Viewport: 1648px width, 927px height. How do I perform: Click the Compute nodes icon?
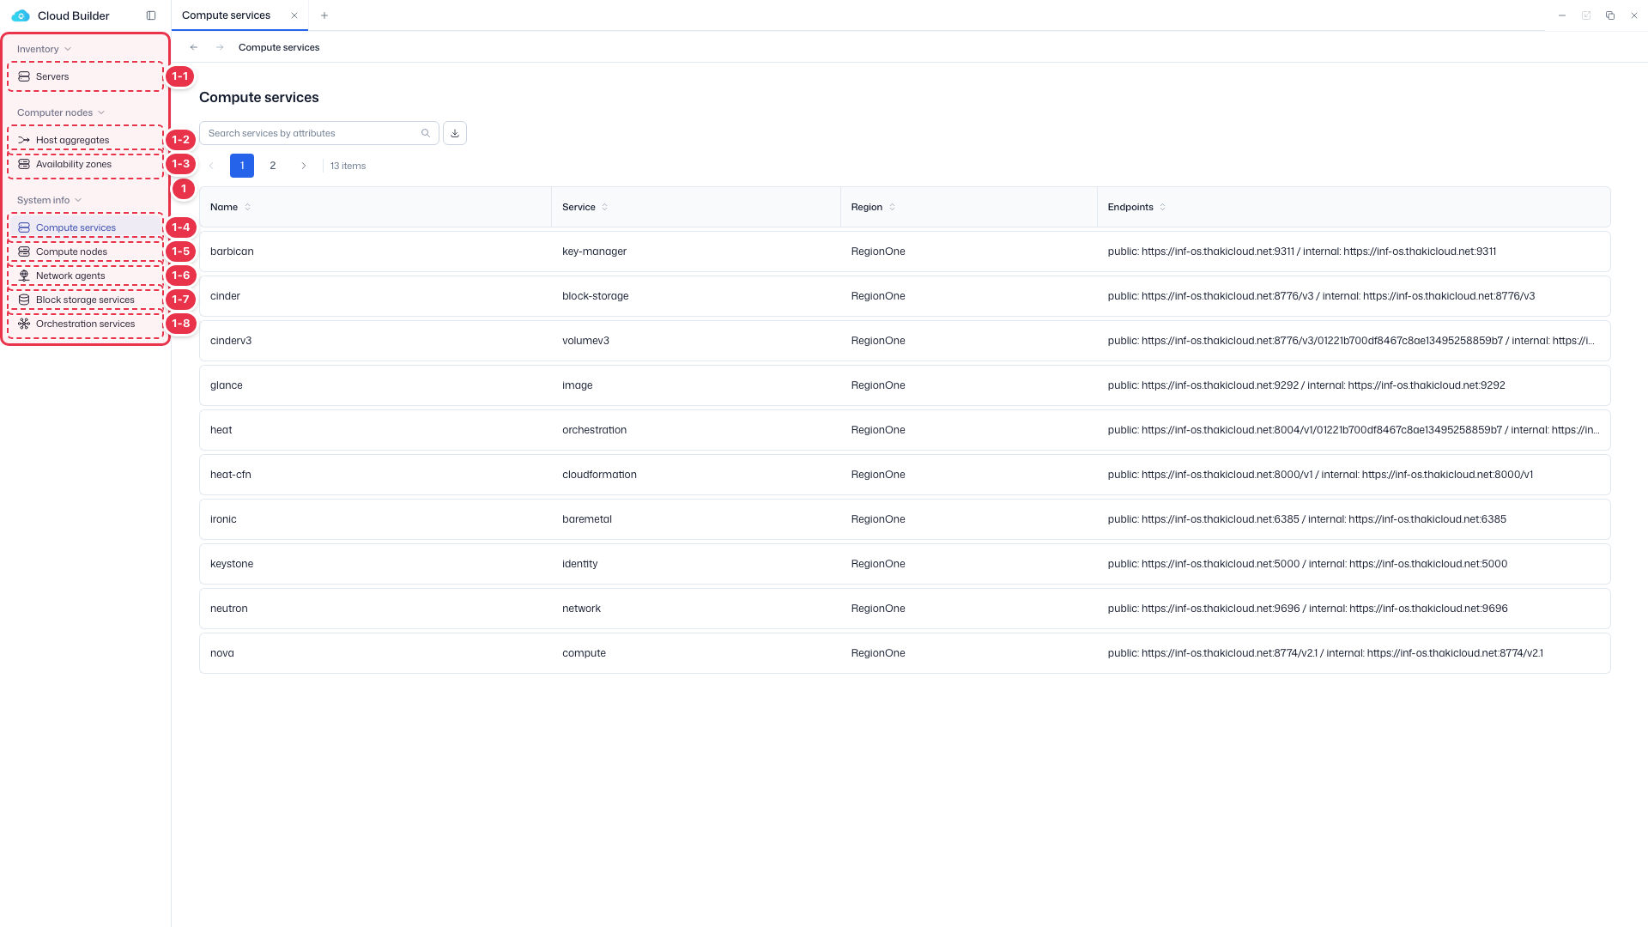click(x=24, y=251)
